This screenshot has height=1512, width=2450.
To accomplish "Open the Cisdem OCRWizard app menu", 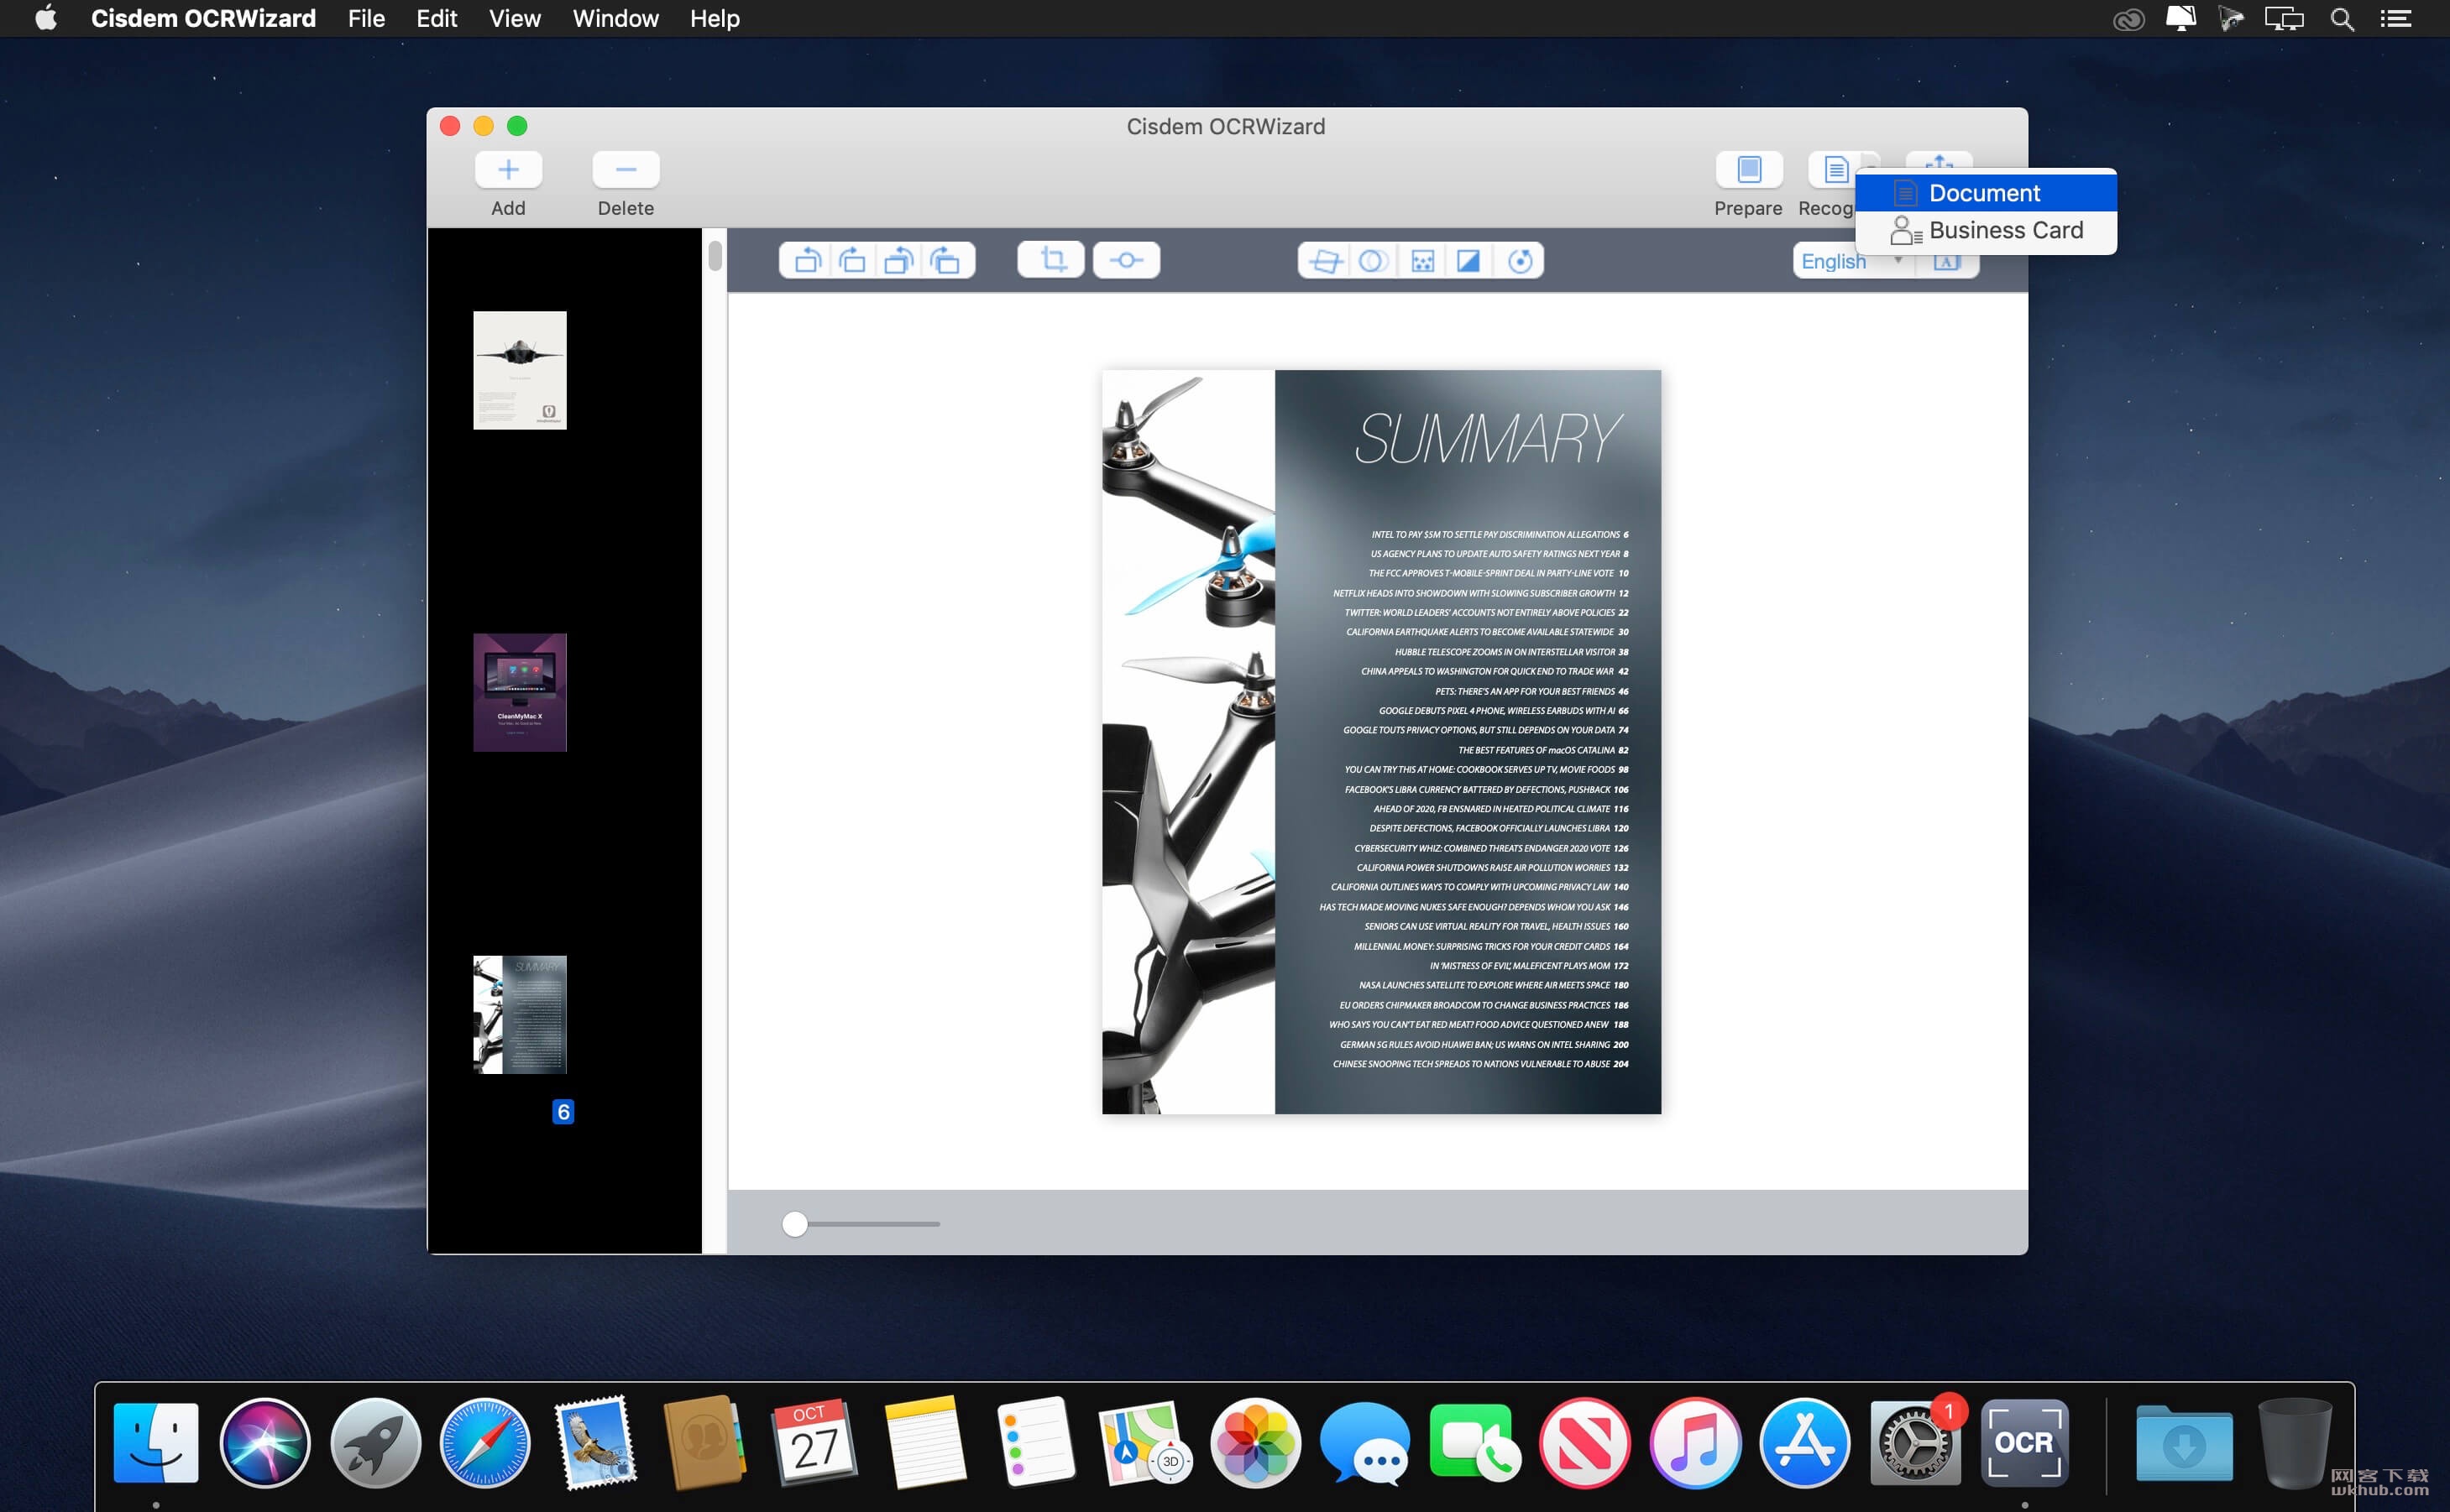I will (203, 19).
